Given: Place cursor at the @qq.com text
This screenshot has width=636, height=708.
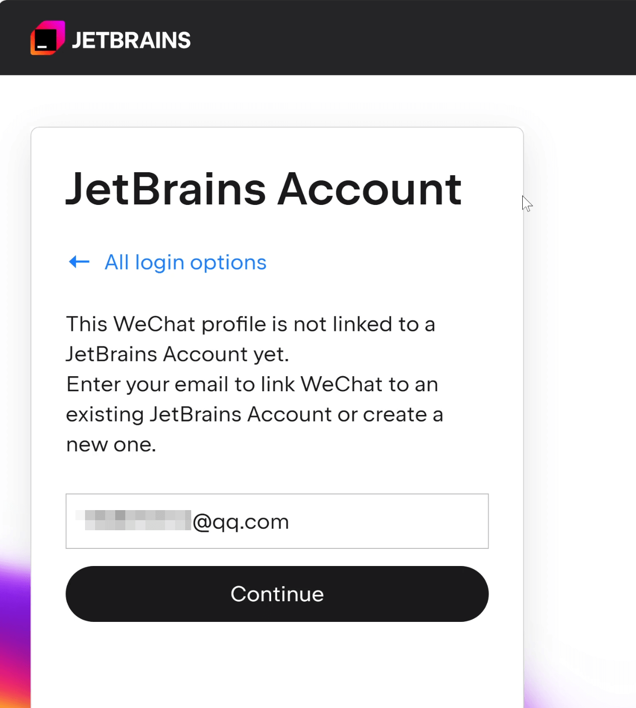Looking at the screenshot, I should pyautogui.click(x=241, y=522).
